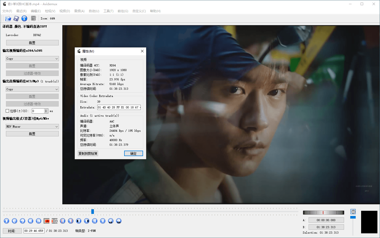Open the 视频(D) menu

tap(64, 11)
